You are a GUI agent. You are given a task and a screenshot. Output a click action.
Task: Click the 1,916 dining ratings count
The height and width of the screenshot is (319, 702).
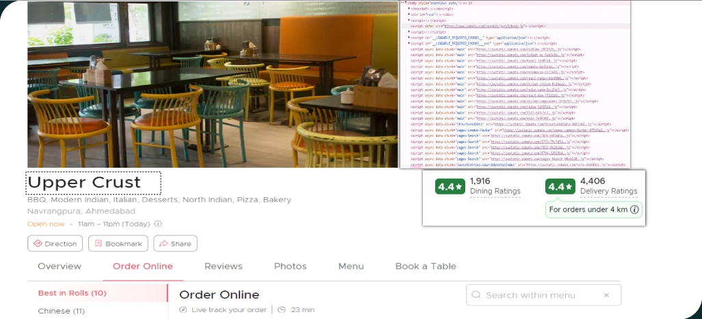tap(480, 181)
